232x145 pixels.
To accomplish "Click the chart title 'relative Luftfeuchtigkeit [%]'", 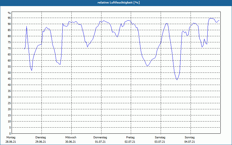I will pos(119,3).
